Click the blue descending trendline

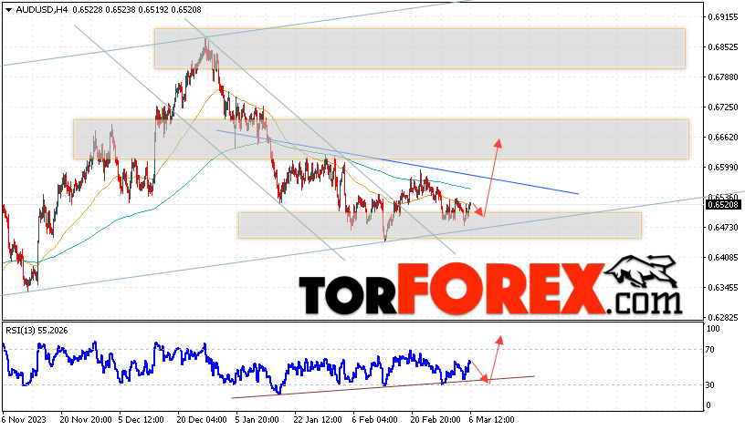tap(397, 162)
